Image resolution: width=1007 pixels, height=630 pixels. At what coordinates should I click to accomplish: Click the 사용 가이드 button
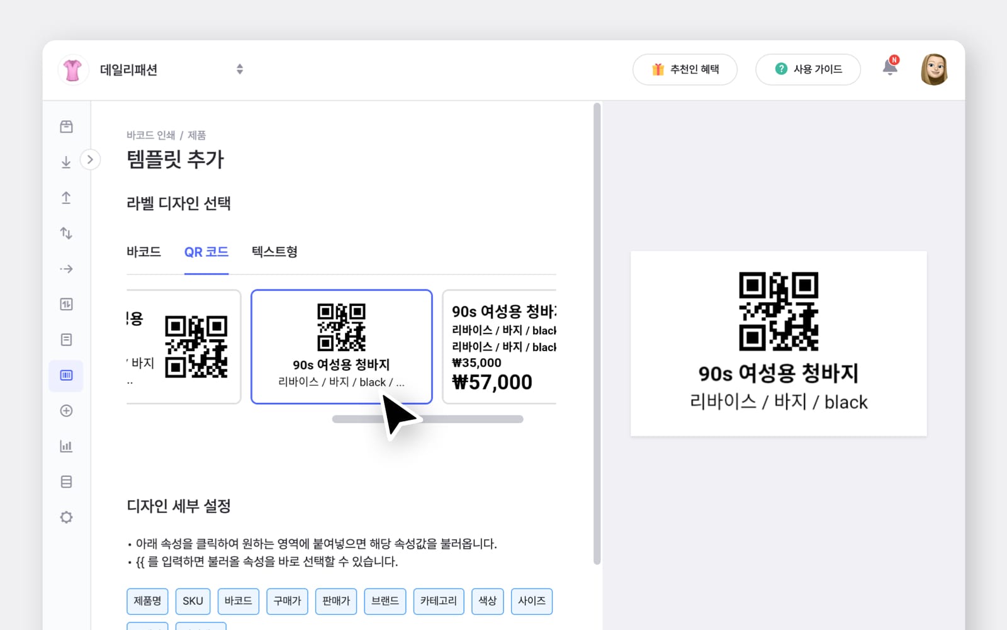808,69
